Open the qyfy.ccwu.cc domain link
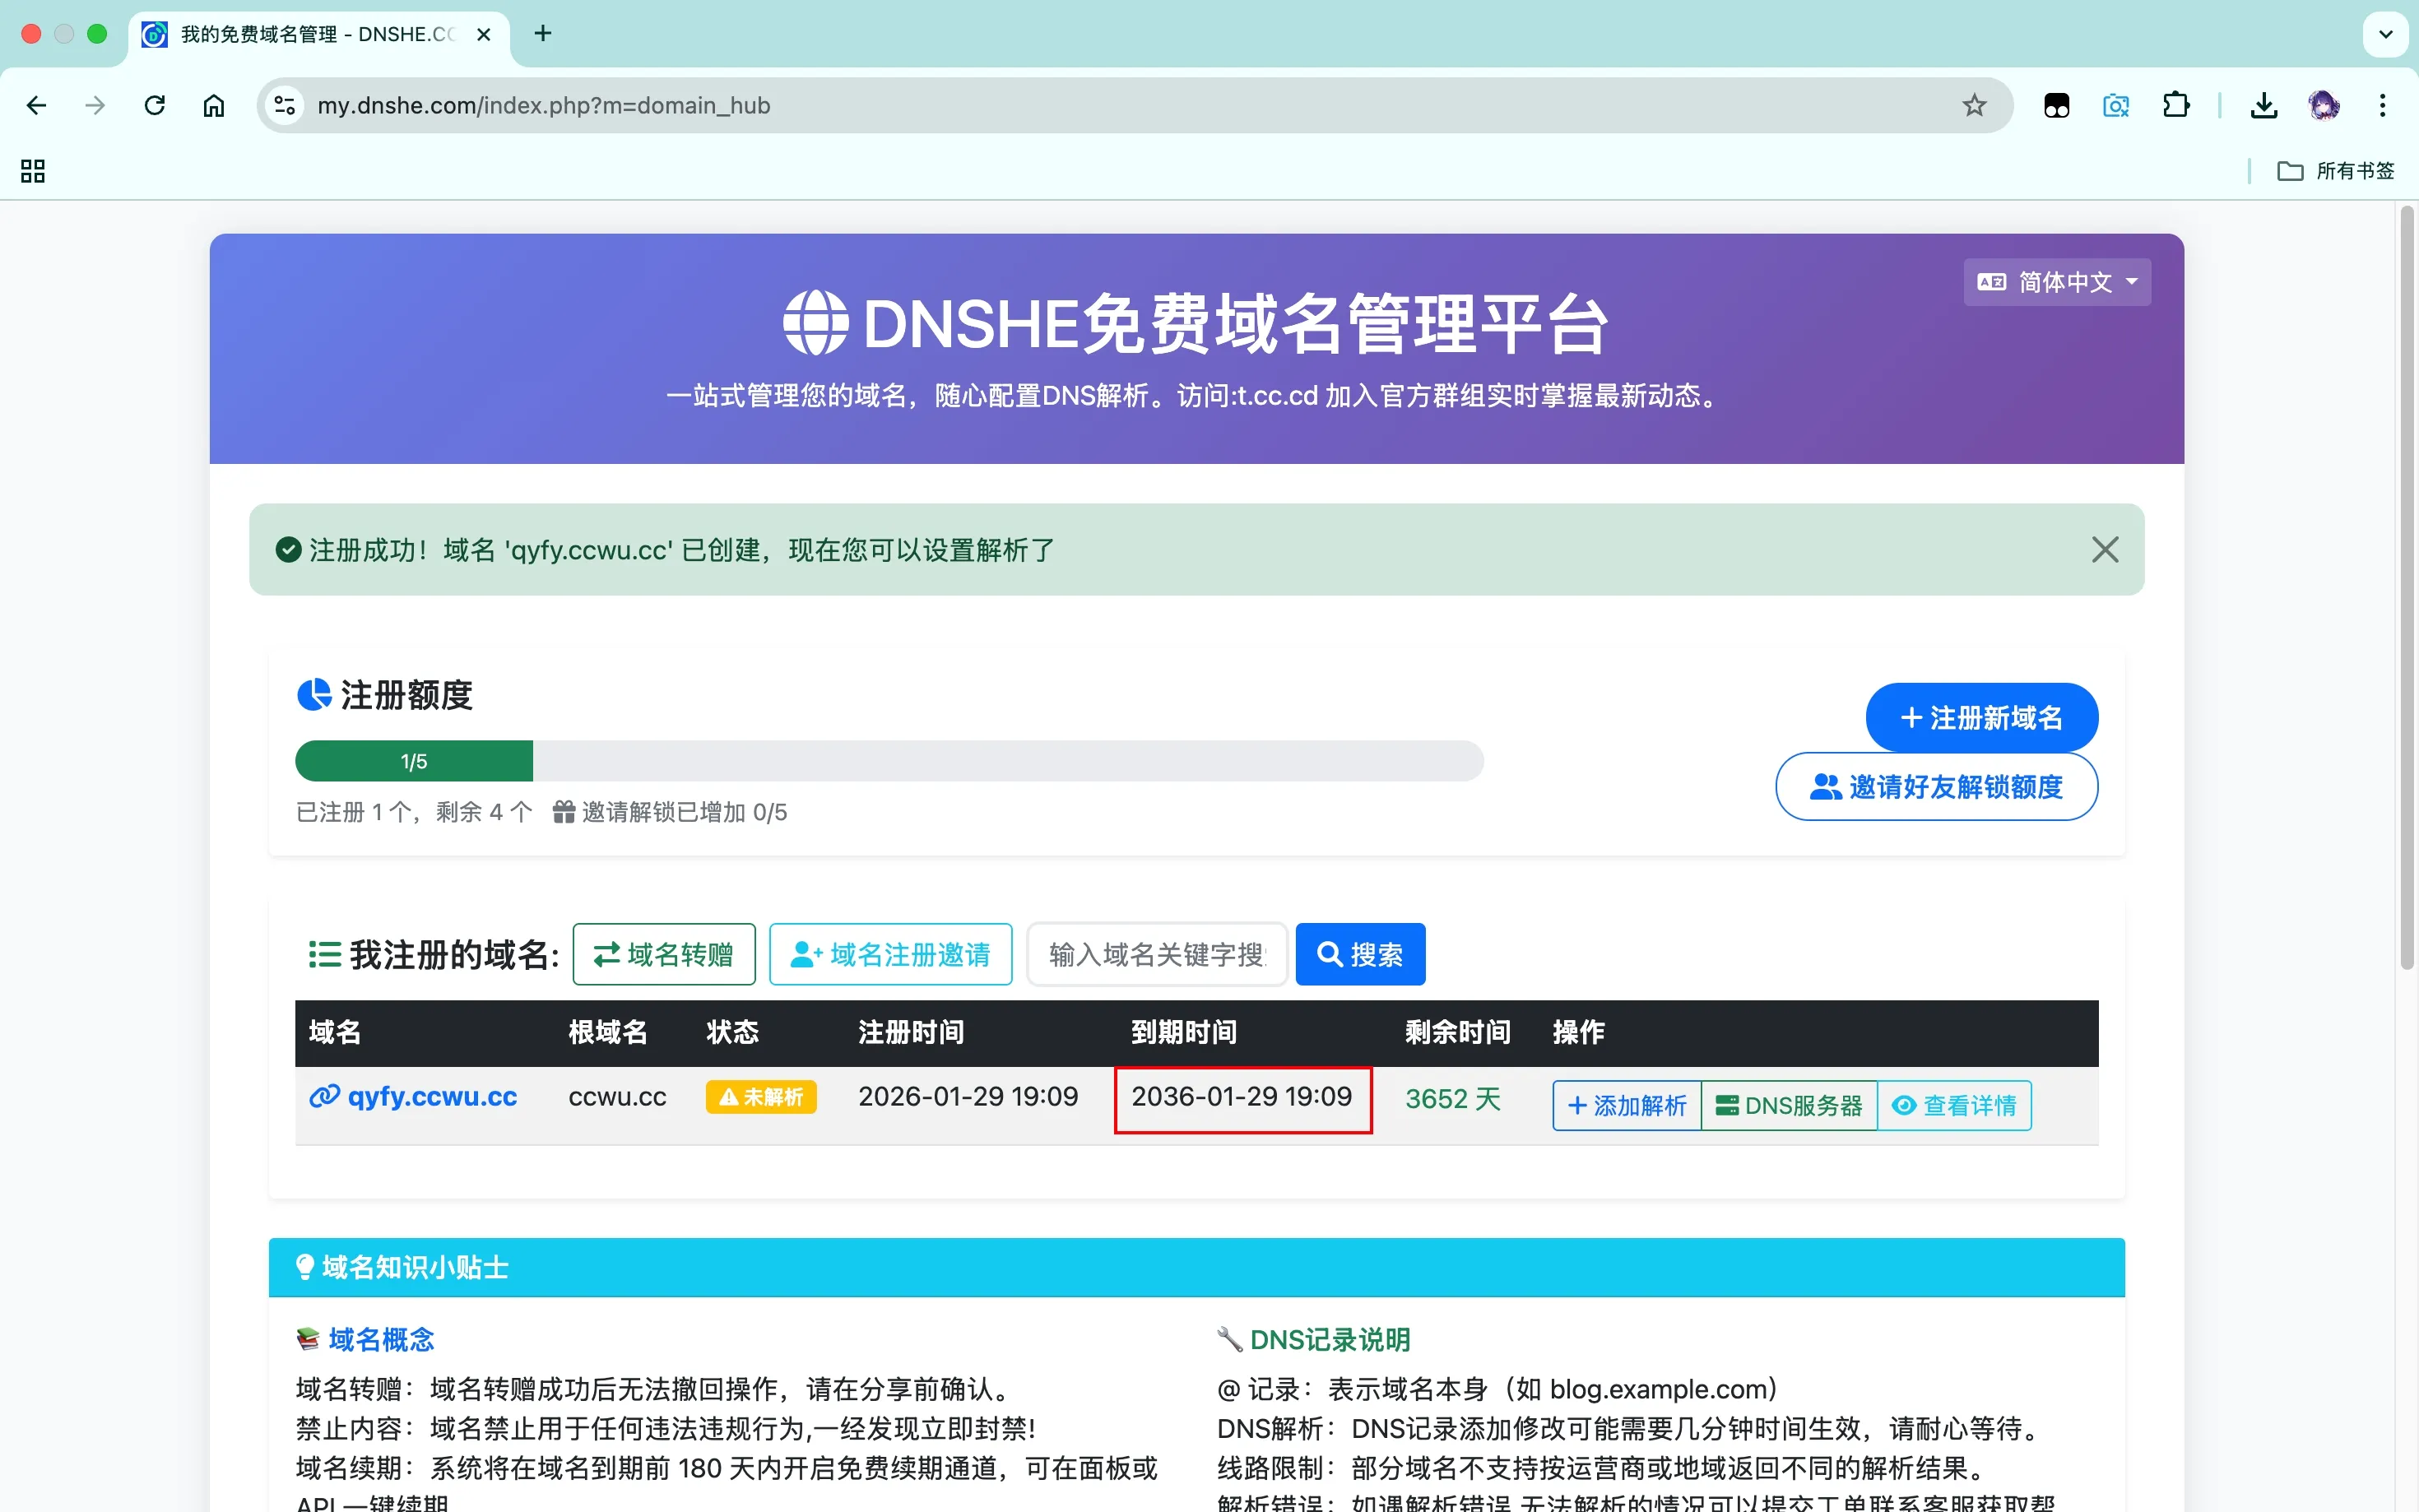 point(431,1096)
